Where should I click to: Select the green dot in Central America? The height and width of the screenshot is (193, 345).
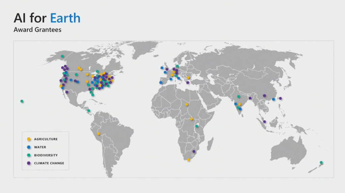[89, 110]
